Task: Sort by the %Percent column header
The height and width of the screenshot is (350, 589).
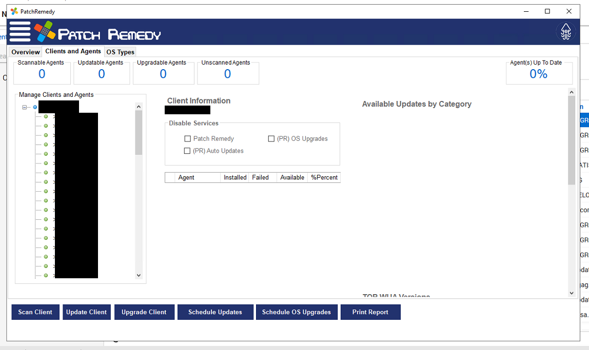Action: pos(324,177)
